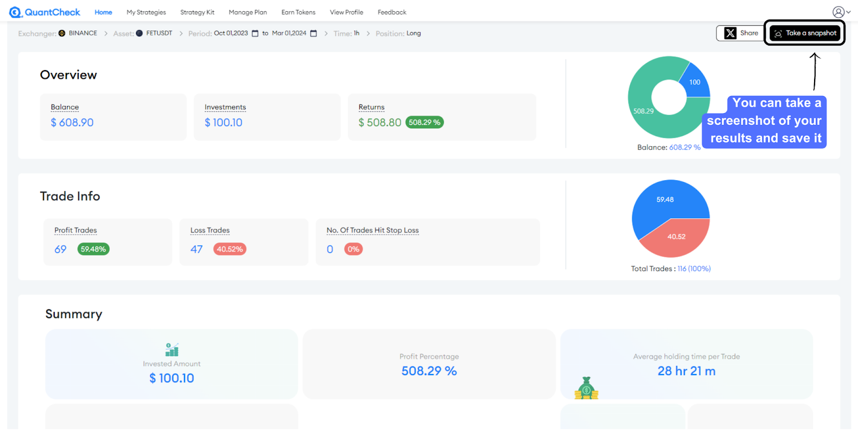Click the FETUSDT asset token icon
This screenshot has width=858, height=433.
coord(139,33)
